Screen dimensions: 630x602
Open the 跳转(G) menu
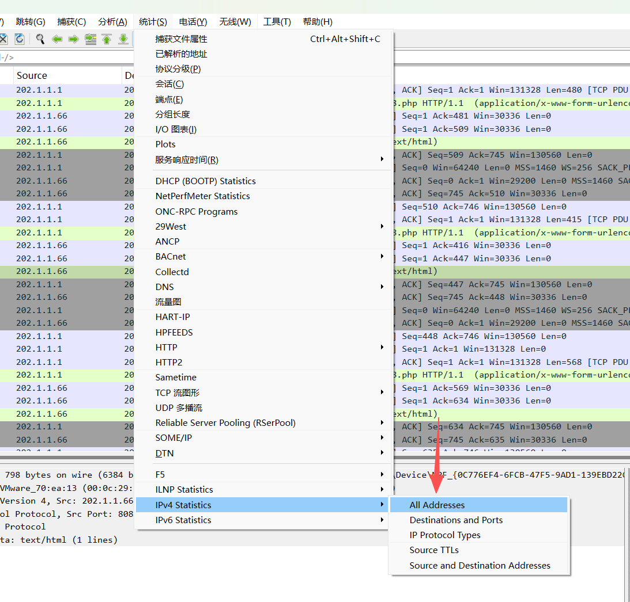[31, 22]
